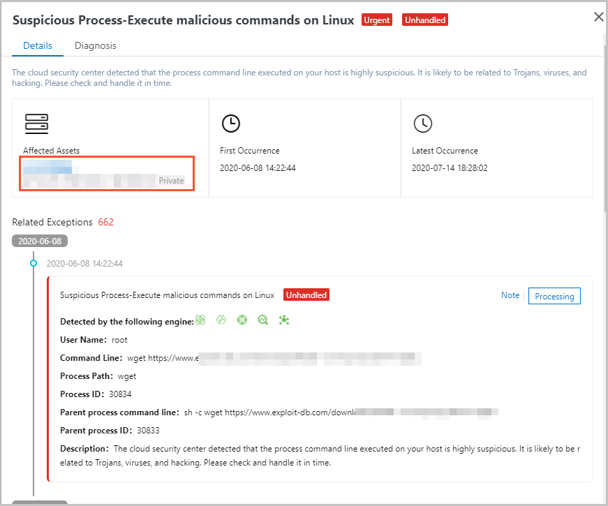
Task: Click the Related Exceptions count 662
Action: tap(105, 222)
